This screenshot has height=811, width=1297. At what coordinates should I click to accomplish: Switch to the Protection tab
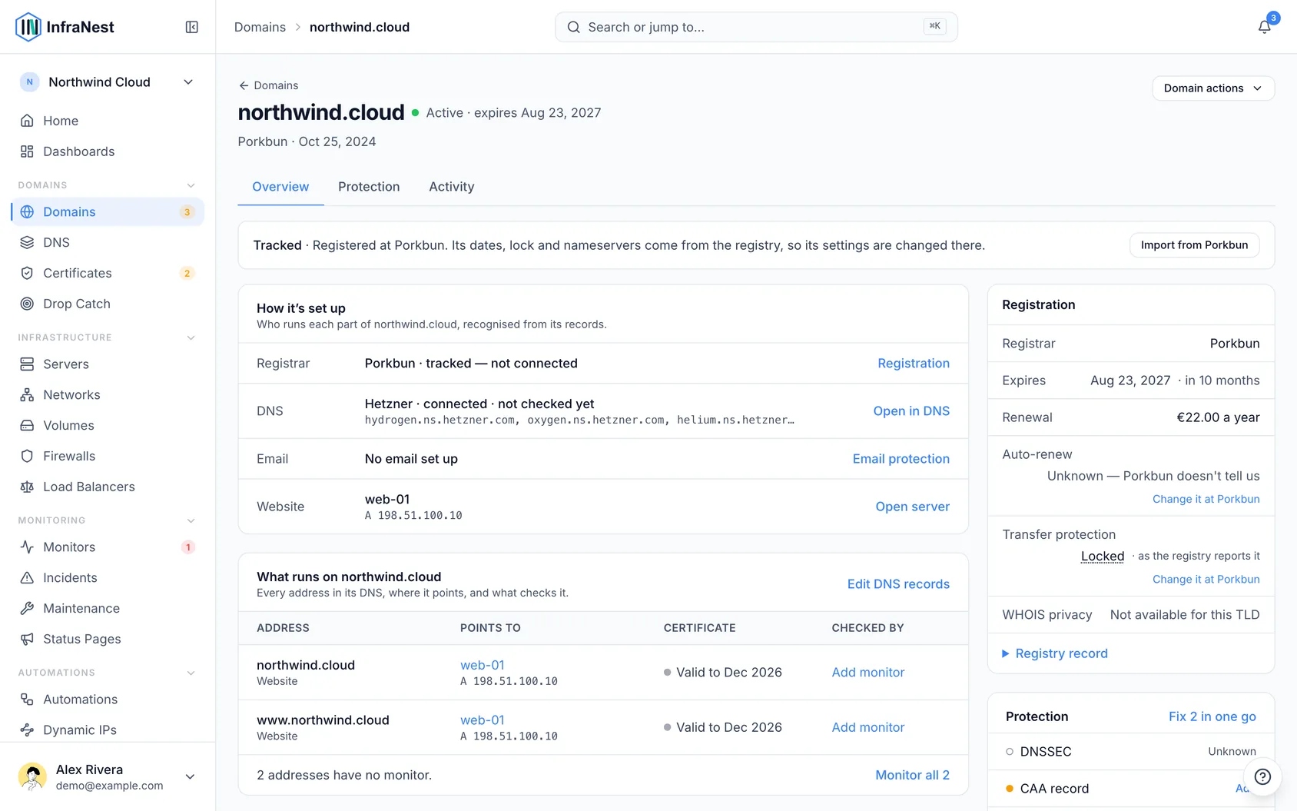tap(369, 187)
